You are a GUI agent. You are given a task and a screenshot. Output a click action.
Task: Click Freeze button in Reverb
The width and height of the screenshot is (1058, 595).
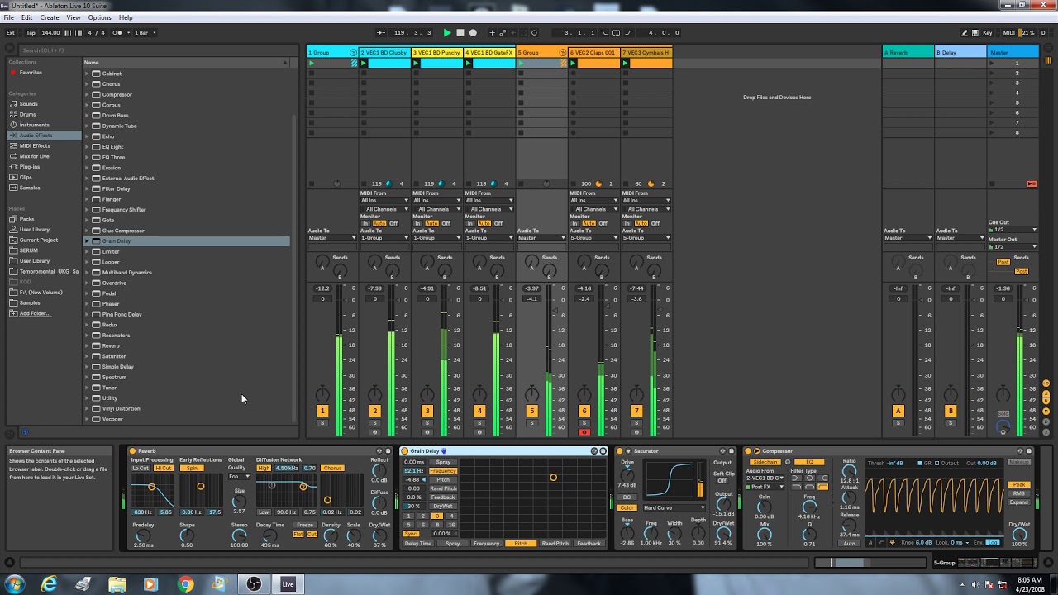click(305, 525)
